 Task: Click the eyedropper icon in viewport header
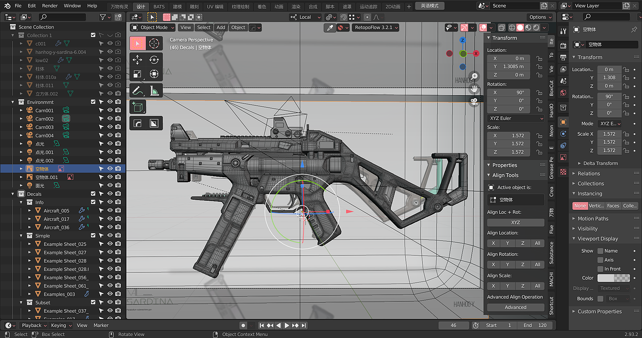pyautogui.click(x=330, y=28)
